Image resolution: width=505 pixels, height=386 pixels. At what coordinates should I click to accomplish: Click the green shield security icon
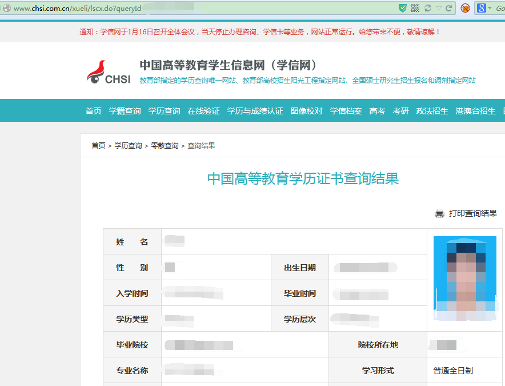[402, 8]
